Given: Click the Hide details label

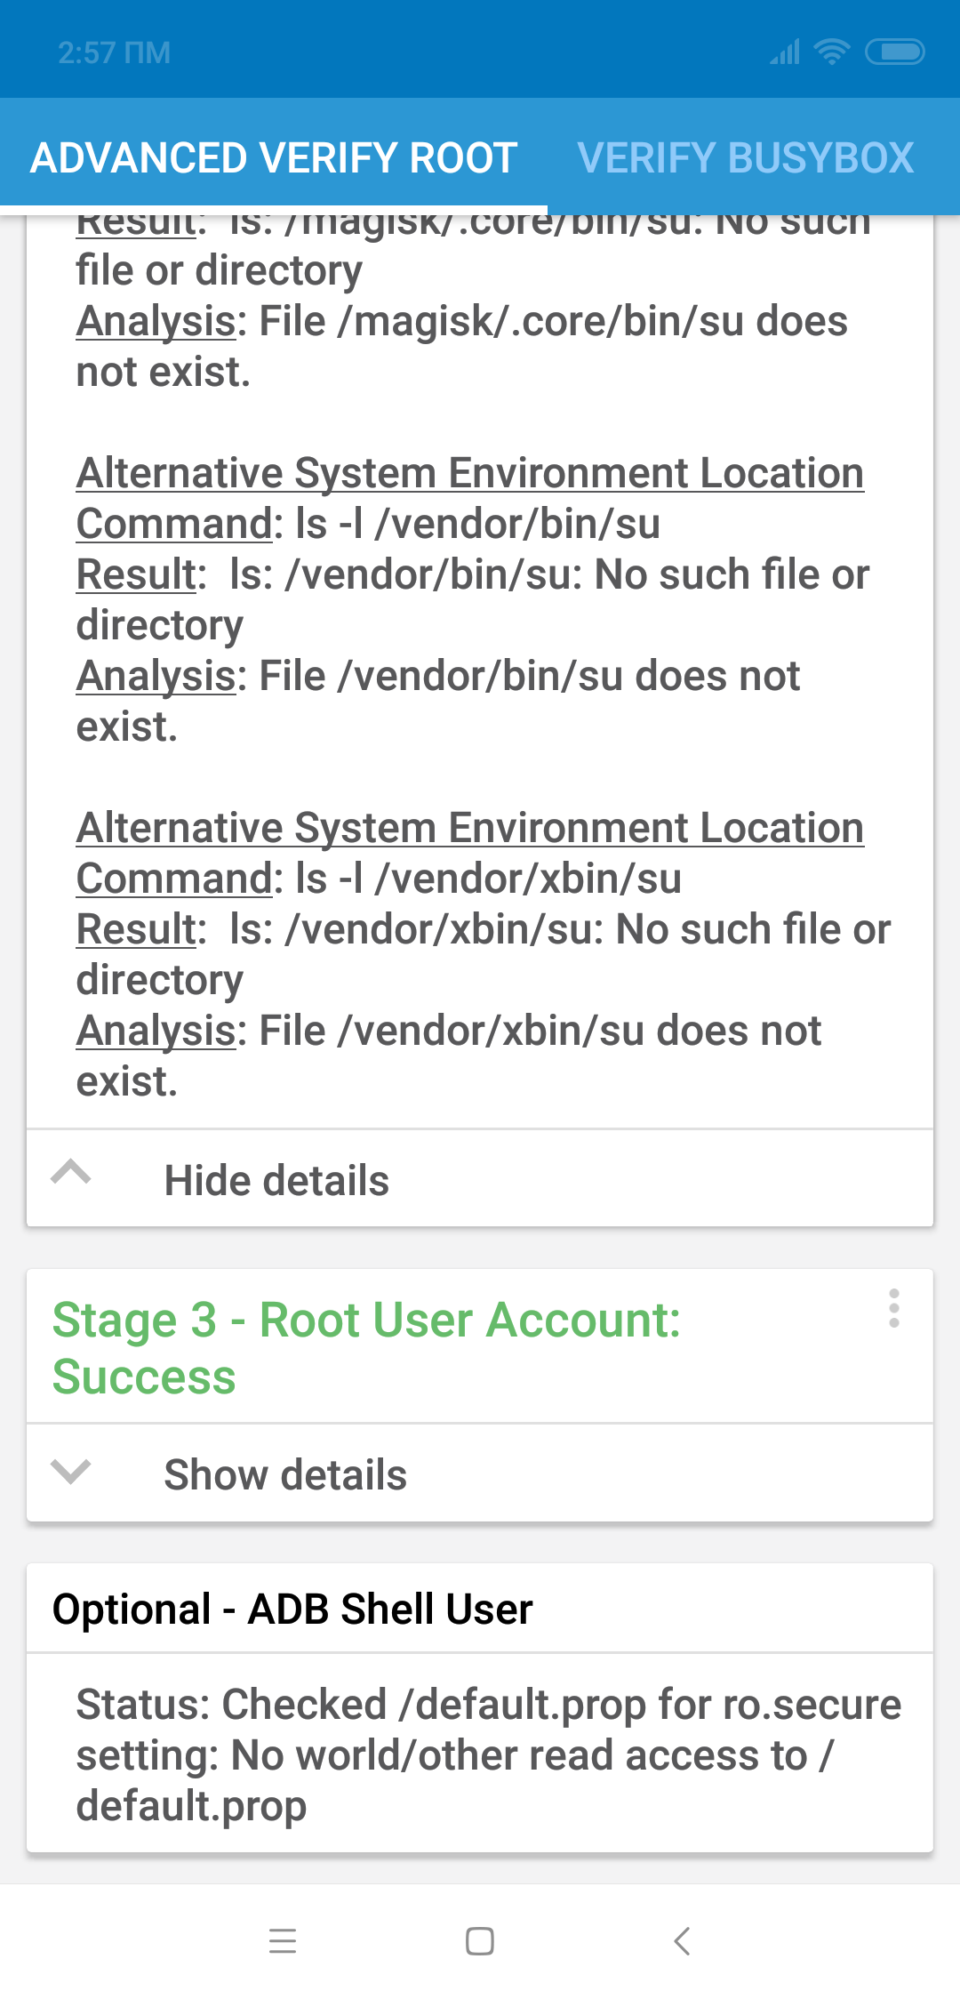Looking at the screenshot, I should [276, 1181].
